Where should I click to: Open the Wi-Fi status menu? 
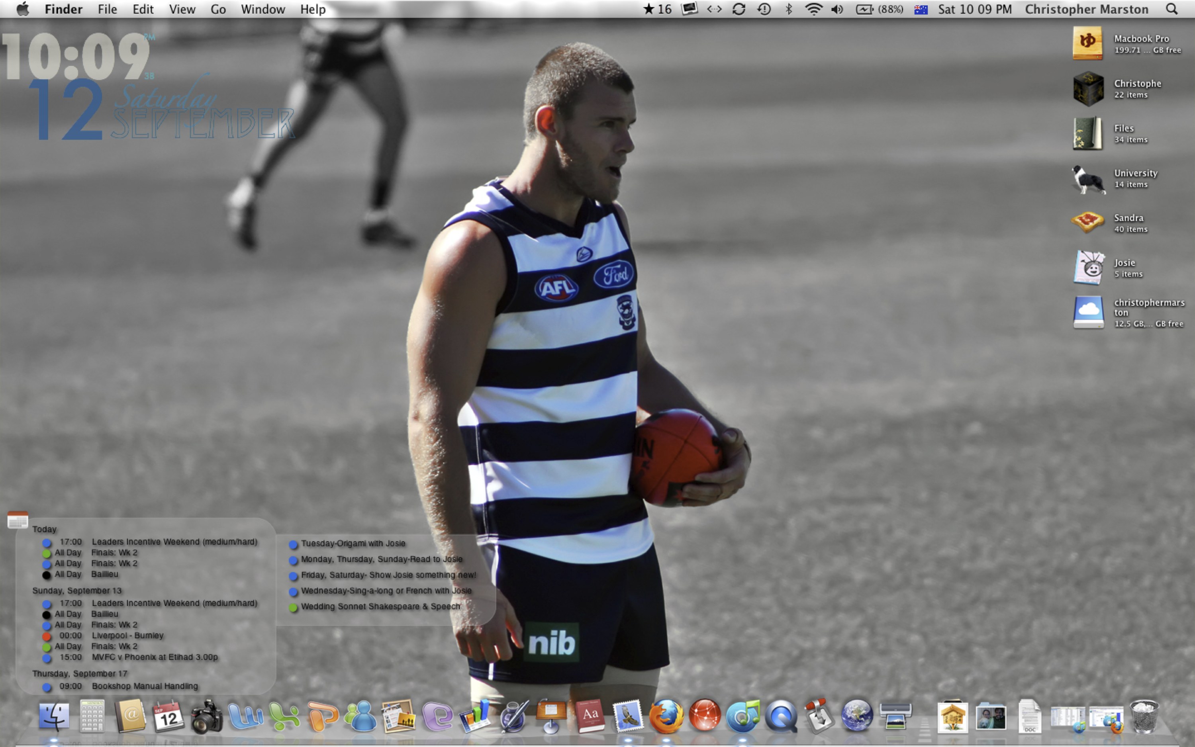(x=813, y=9)
